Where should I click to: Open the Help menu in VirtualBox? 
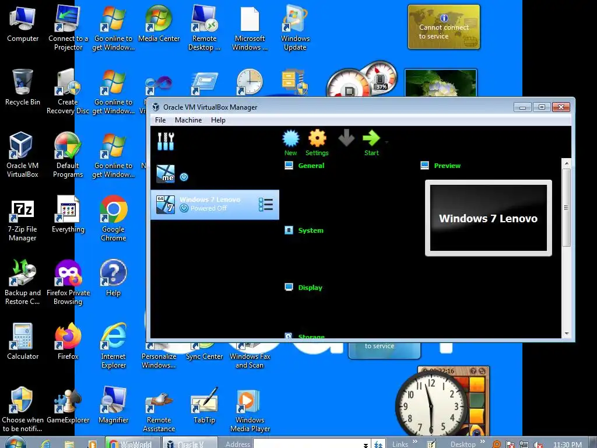[x=218, y=120]
